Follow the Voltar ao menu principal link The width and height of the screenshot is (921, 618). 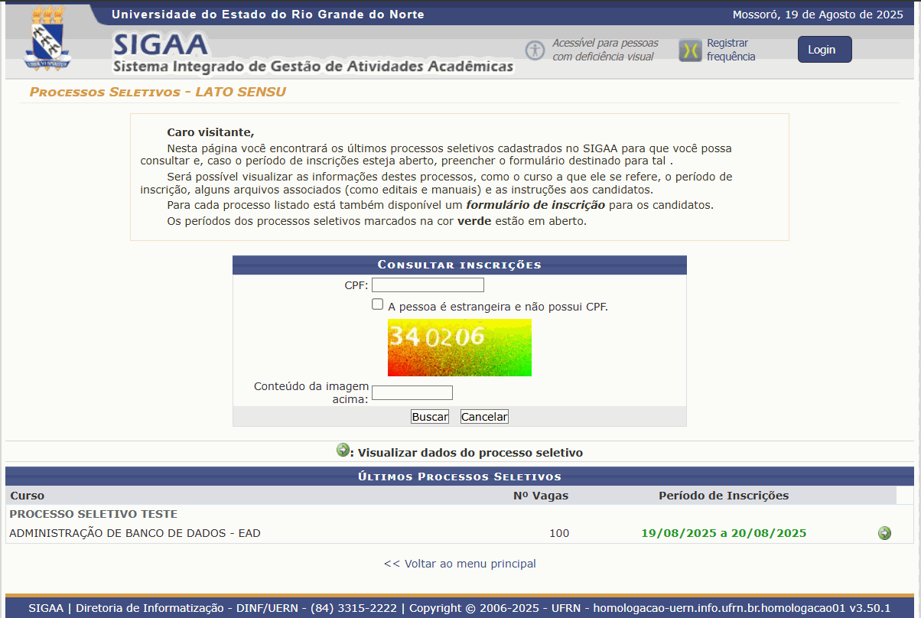click(460, 564)
